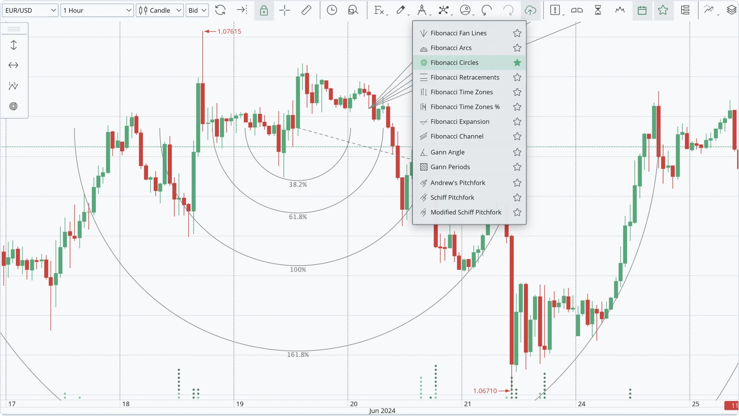Unfavorite Fibonacci Circles via green star
The image size is (739, 416).
(x=517, y=63)
